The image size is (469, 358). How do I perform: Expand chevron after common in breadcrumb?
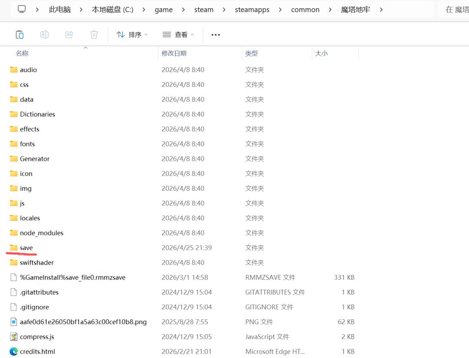330,10
